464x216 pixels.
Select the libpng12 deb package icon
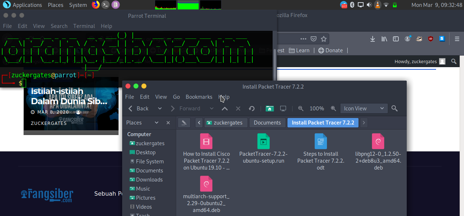click(378, 141)
